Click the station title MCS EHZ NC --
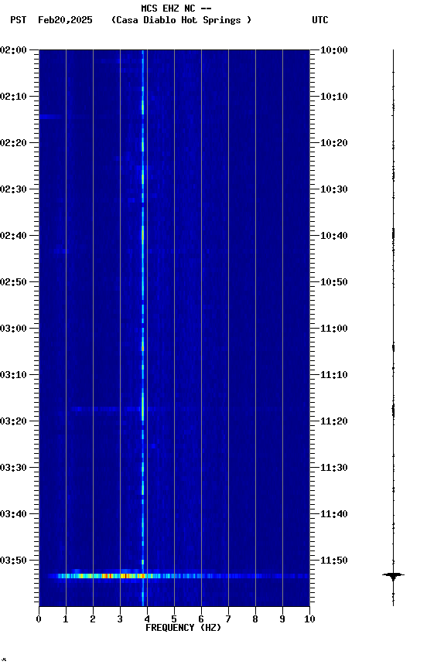 pos(176,9)
